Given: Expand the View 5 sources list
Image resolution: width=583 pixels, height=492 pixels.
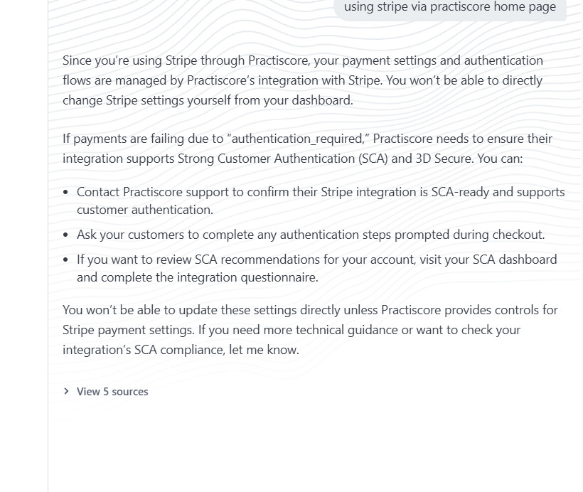Looking at the screenshot, I should (112, 392).
